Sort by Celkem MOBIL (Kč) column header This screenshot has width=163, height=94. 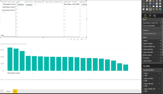[39, 2]
